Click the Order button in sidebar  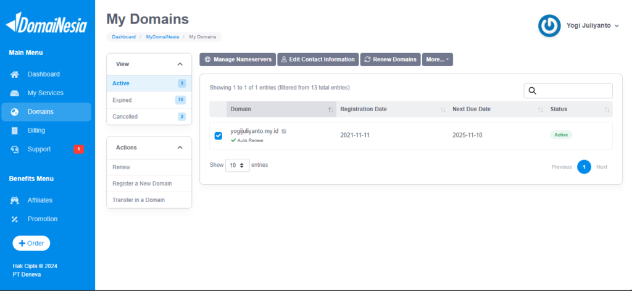coord(31,243)
